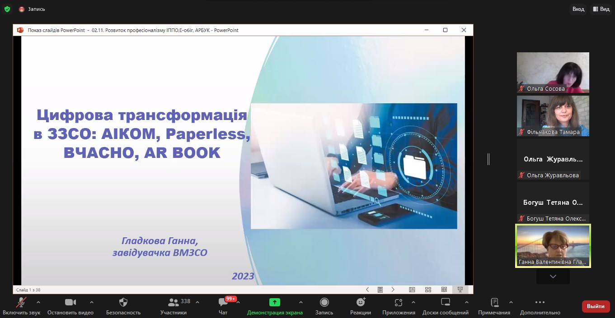Image resolution: width=615 pixels, height=318 pixels.
Task: Open Участники participants panel
Action: [x=174, y=306]
